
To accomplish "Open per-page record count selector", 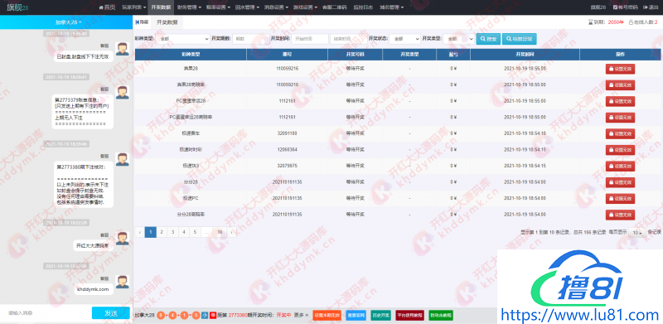I will [x=636, y=232].
